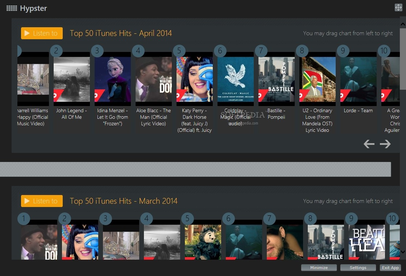The height and width of the screenshot is (276, 406).
Task: Click Aloe Blacc - The Man title text
Action: coord(154,117)
